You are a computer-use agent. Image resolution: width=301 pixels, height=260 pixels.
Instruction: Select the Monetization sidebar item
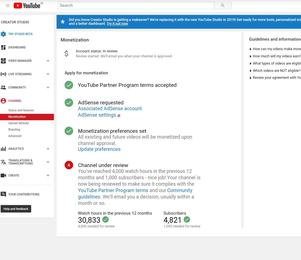pyautogui.click(x=27, y=117)
